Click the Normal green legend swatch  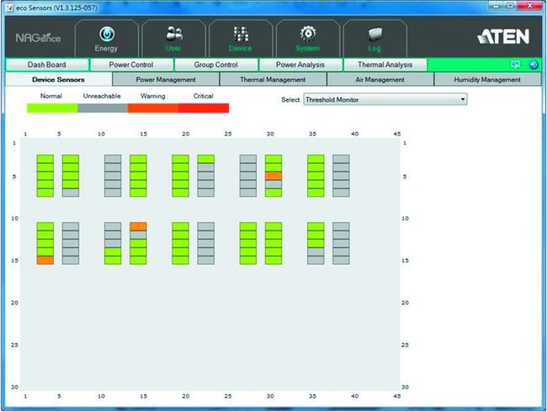pos(52,108)
